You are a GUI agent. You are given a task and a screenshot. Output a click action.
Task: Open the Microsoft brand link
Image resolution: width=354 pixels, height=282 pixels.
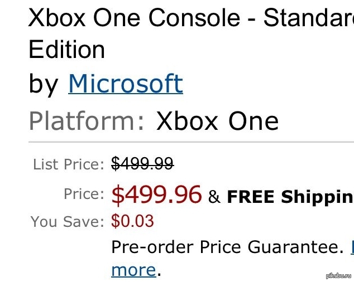coord(125,84)
